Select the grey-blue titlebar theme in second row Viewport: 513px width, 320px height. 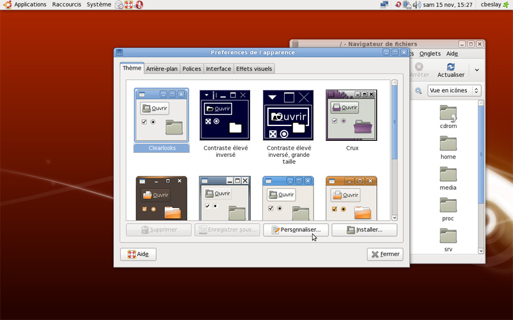(x=225, y=198)
